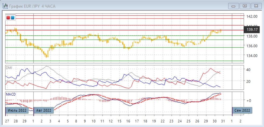Viewport: 264px width, 127px height.
Task: Click the blue square icon on chart
Action: tap(12, 18)
